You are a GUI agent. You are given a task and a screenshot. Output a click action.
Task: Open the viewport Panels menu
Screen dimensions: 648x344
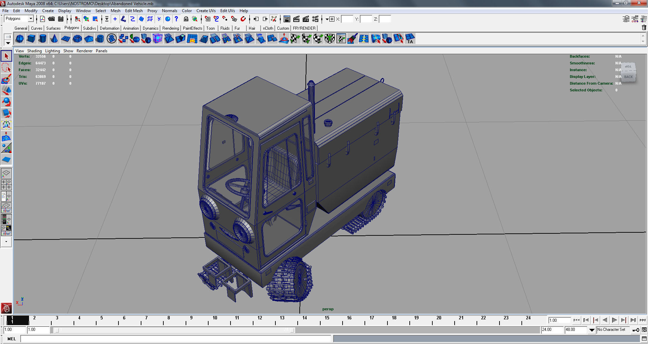pos(102,51)
